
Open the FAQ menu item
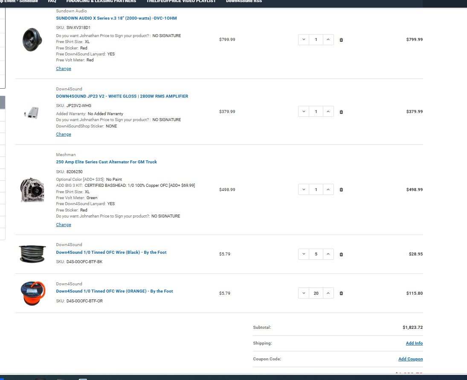click(x=52, y=1)
